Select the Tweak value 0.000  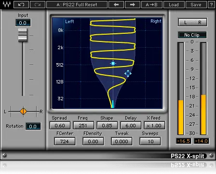click(x=121, y=141)
